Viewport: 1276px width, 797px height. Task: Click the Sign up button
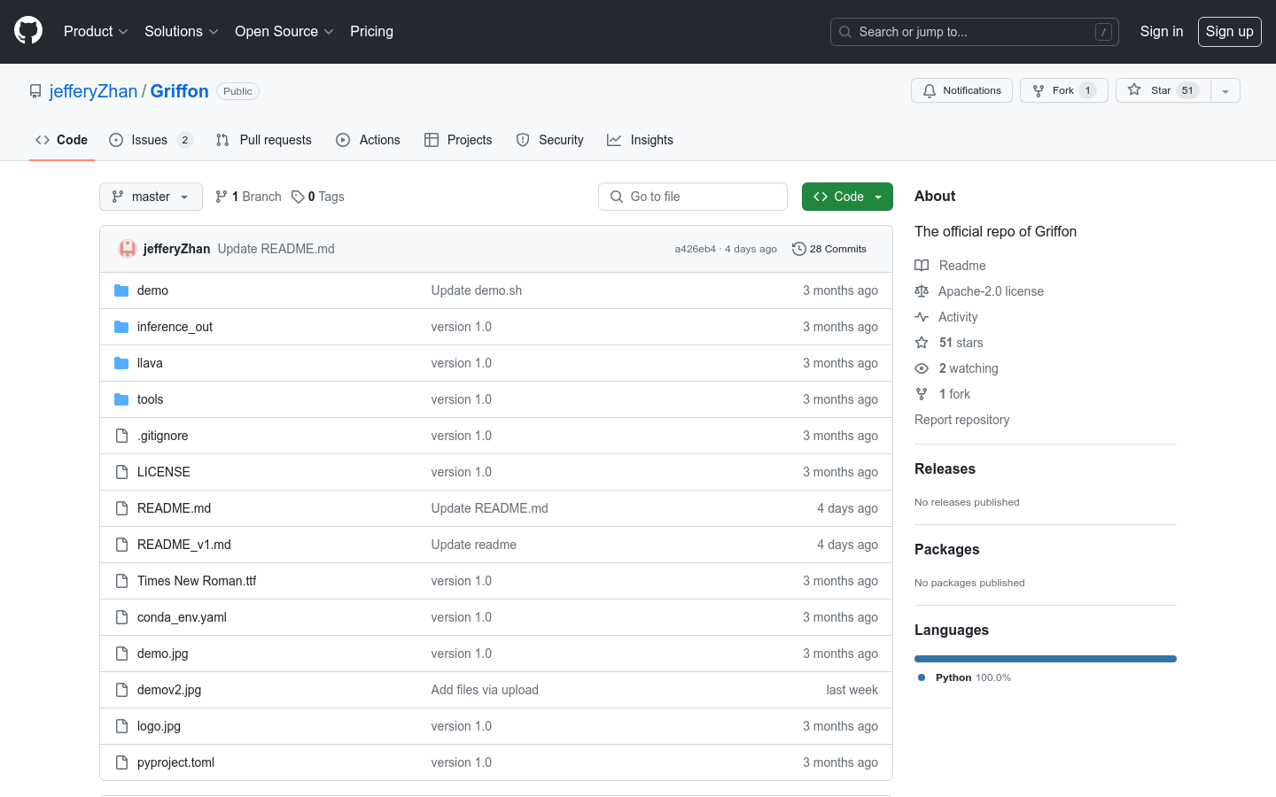(1230, 31)
